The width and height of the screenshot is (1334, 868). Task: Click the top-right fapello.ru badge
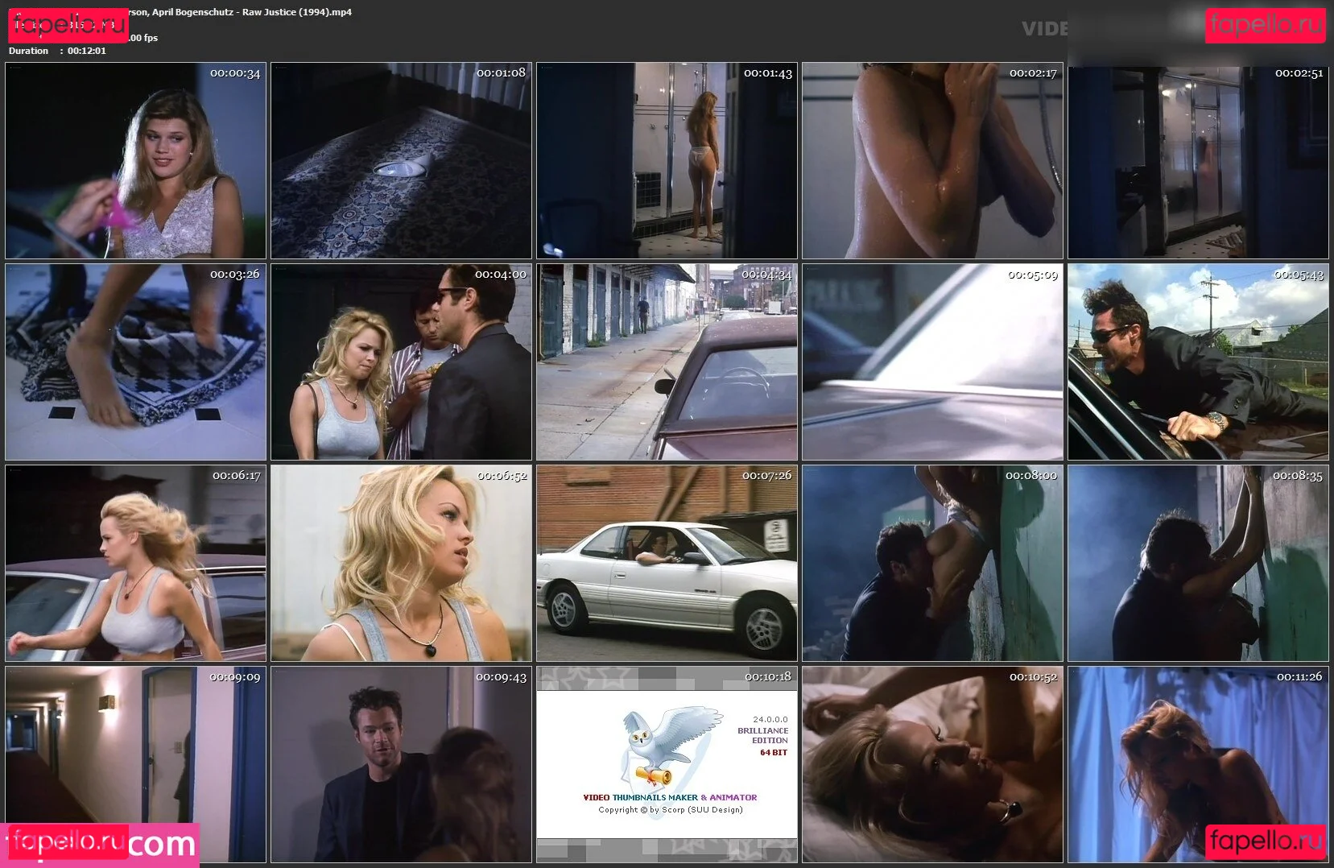coord(1265,25)
